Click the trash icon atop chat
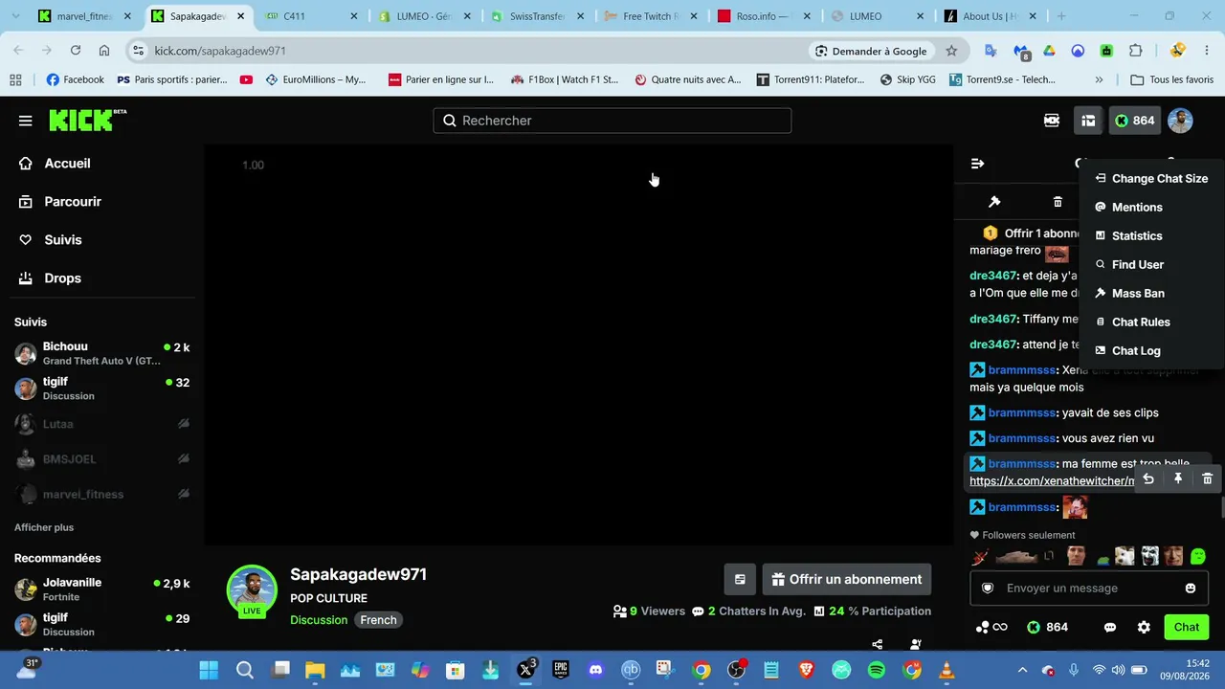Image resolution: width=1225 pixels, height=689 pixels. pos(1058,202)
